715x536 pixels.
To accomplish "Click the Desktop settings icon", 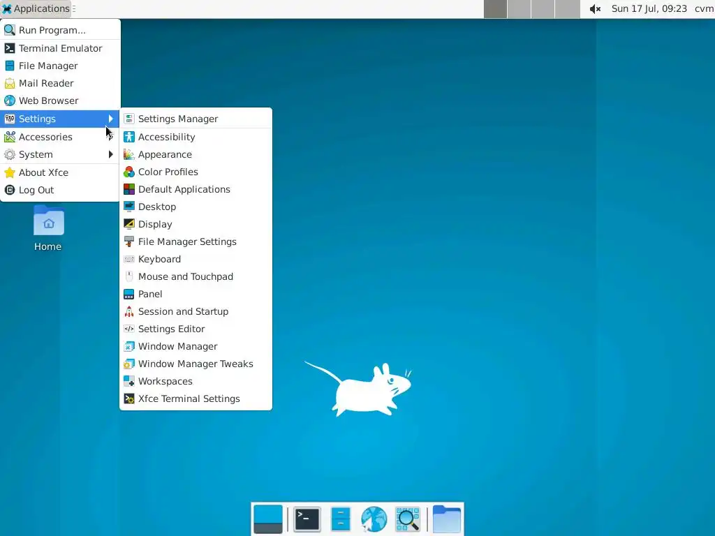I will pos(129,207).
